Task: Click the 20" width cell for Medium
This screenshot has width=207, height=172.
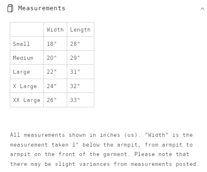Action: coord(55,58)
